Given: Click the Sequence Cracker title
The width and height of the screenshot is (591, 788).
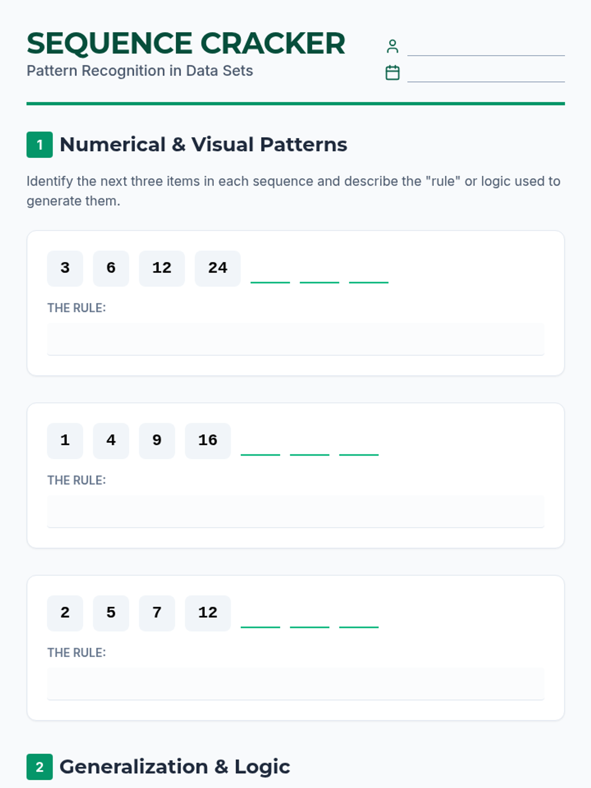Looking at the screenshot, I should [186, 43].
